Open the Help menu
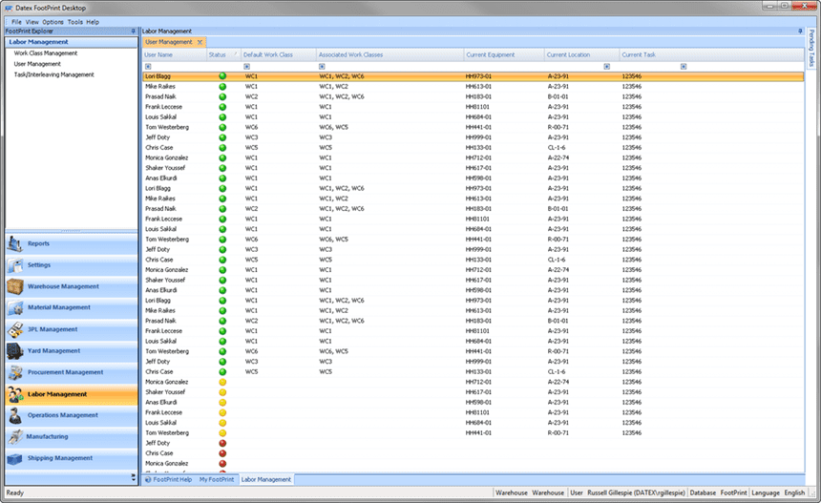Image resolution: width=821 pixels, height=503 pixels. coord(93,22)
